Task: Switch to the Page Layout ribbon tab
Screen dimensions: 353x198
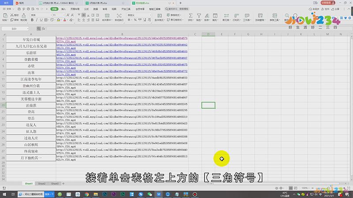Action: [x=75, y=9]
